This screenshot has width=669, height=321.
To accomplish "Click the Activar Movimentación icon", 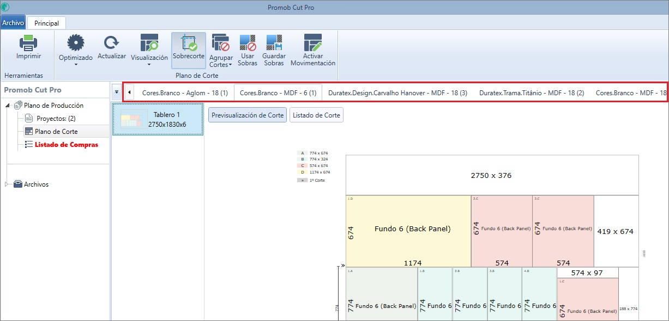I will 313,43.
